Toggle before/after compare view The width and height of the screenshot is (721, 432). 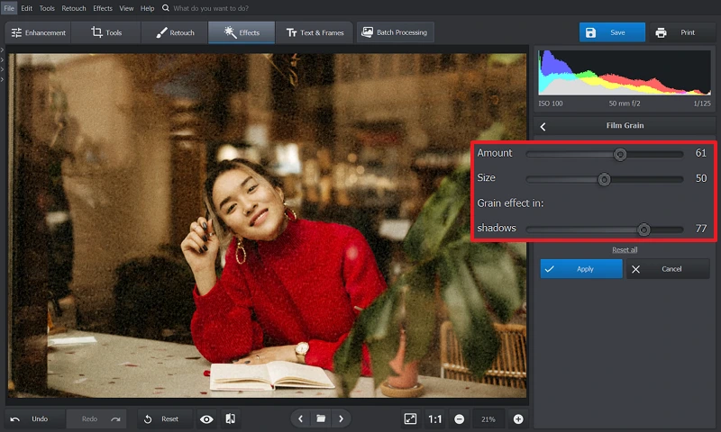click(x=231, y=419)
